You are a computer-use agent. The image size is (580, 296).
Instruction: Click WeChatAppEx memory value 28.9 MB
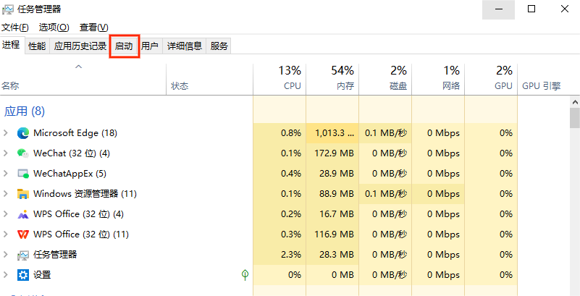click(x=337, y=173)
